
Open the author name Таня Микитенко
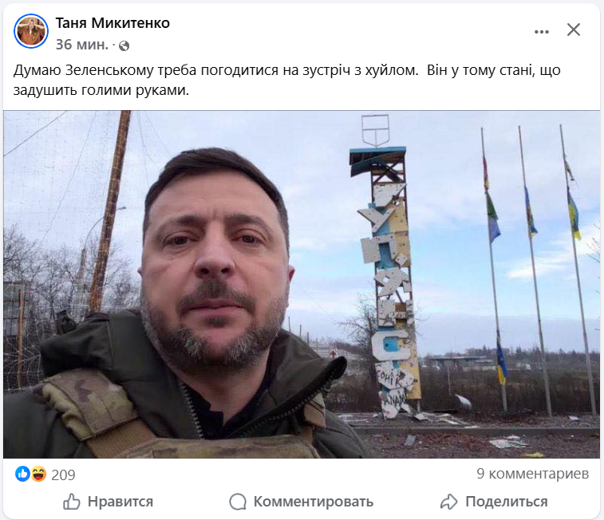pos(113,23)
